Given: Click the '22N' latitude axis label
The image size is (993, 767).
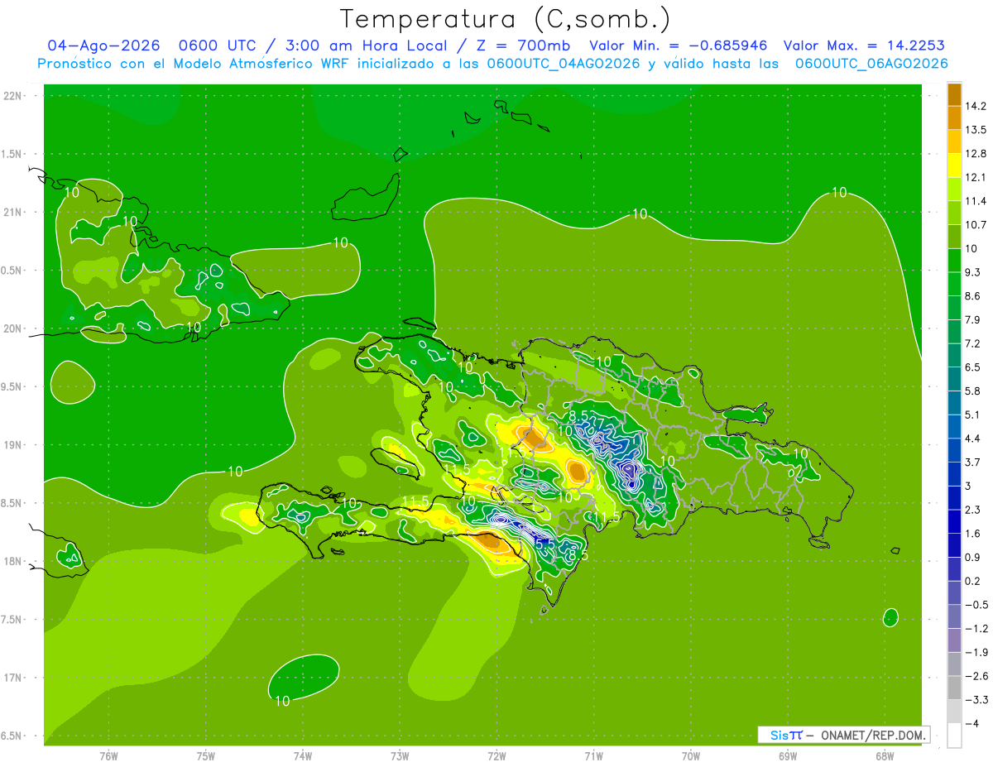Looking at the screenshot, I should (12, 96).
